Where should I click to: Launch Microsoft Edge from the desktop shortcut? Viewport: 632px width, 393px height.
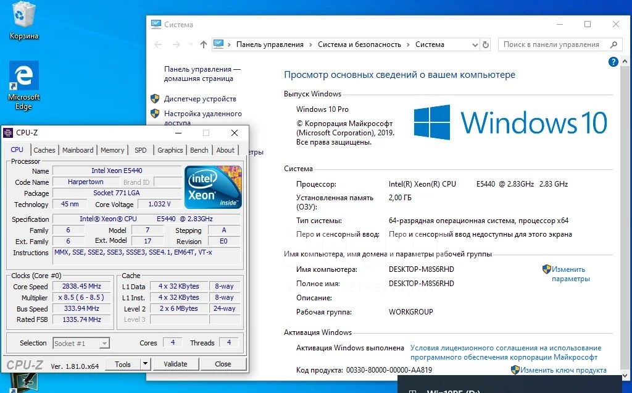tap(24, 85)
